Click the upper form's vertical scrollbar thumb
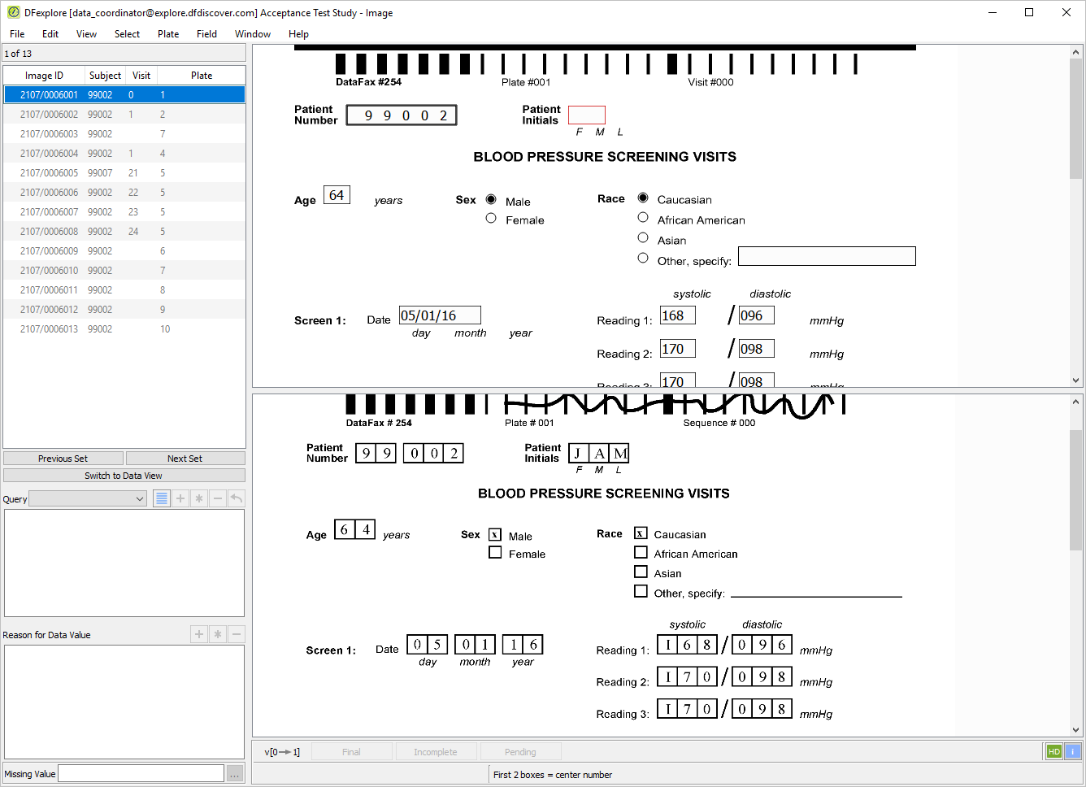Viewport: 1086px width, 787px height. pos(1075,118)
